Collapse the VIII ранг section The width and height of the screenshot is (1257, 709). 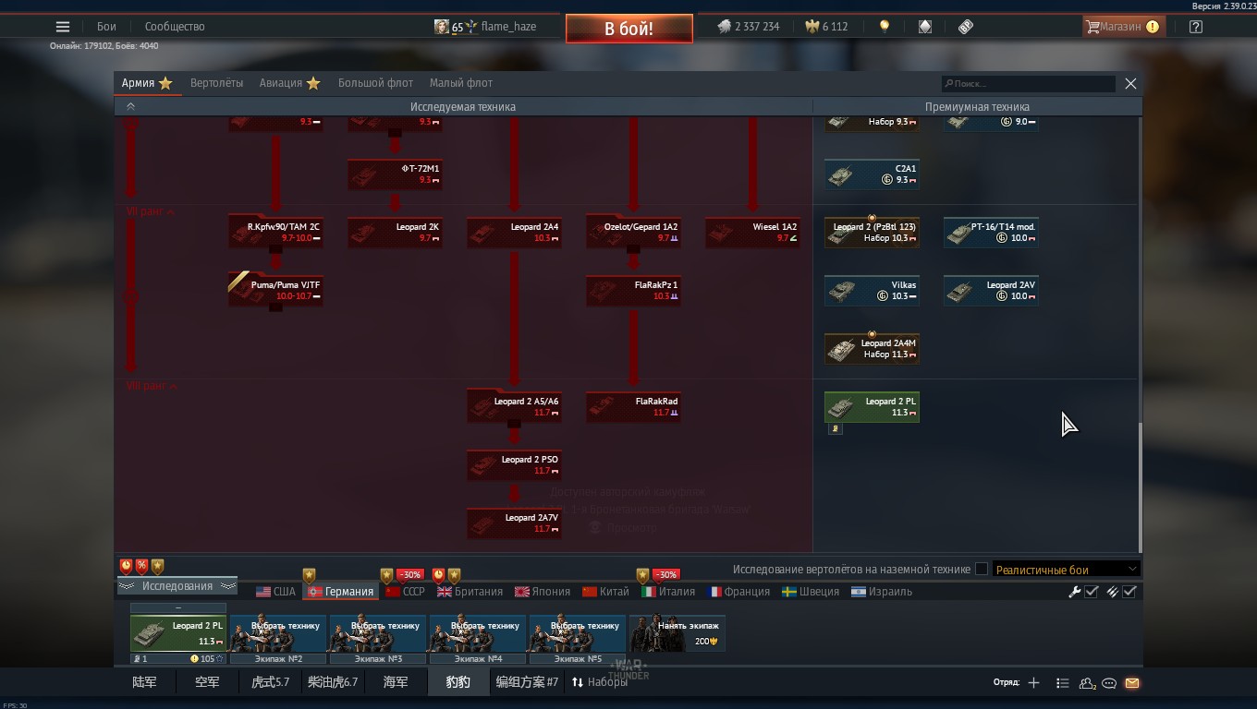pos(152,386)
